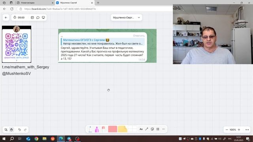The image size is (253, 142).
Task: Select the arrow connector tool
Action: point(147,129)
